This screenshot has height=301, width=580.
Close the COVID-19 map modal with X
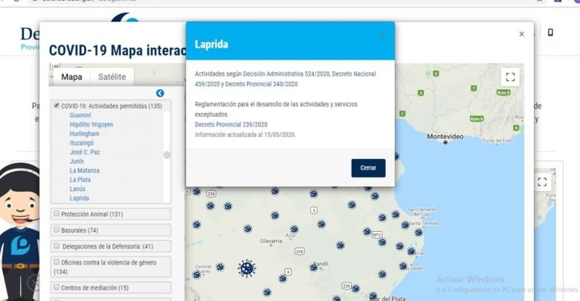(521, 34)
